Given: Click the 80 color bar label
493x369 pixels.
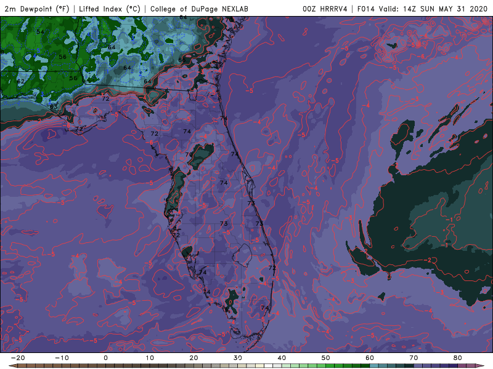Looking at the screenshot, I should [x=458, y=358].
